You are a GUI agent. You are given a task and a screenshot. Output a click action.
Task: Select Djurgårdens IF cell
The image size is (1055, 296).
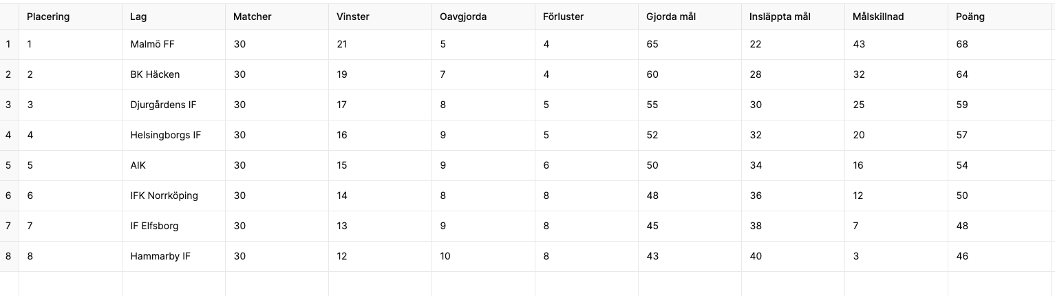(173, 105)
